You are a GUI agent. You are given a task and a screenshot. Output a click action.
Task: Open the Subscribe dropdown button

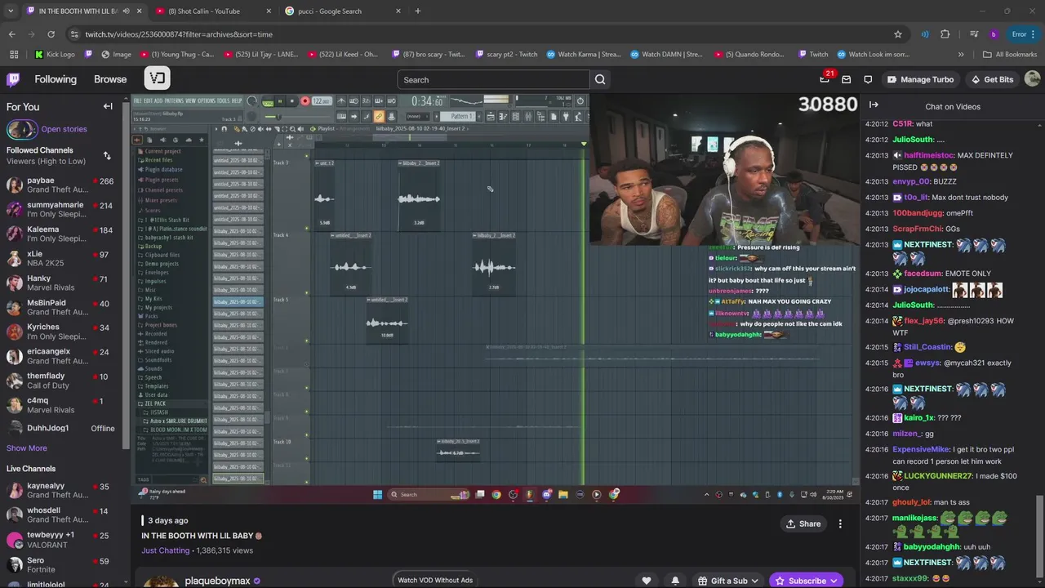[807, 581]
